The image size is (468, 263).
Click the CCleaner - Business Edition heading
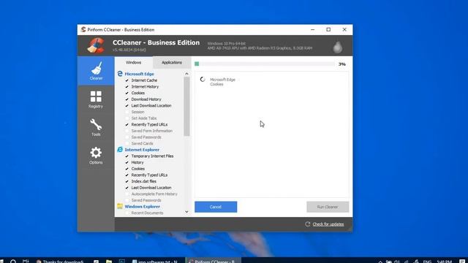pyautogui.click(x=156, y=42)
